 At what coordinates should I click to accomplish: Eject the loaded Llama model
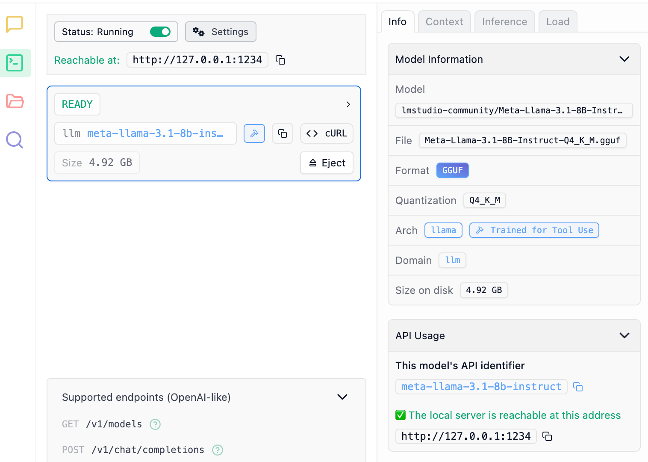[327, 163]
